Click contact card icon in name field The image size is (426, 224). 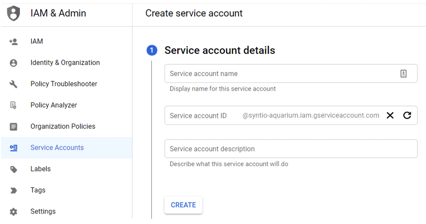coord(403,74)
